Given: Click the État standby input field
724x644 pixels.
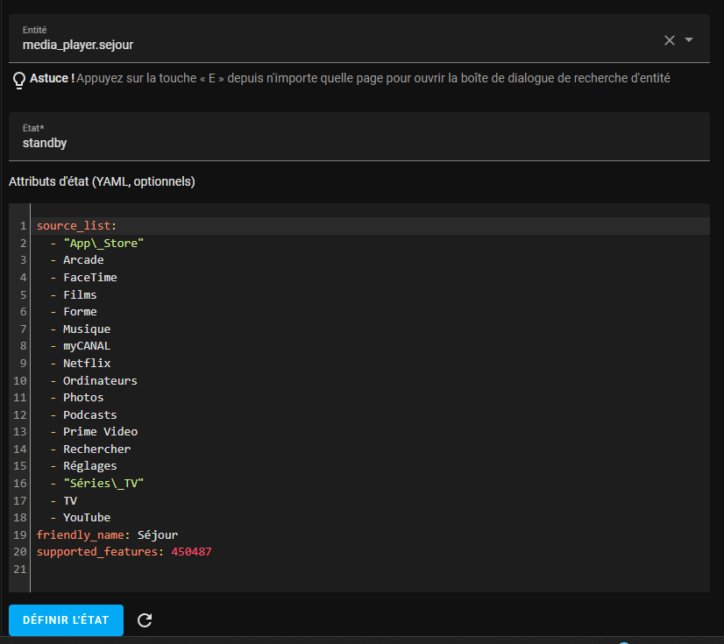Looking at the screenshot, I should [358, 137].
